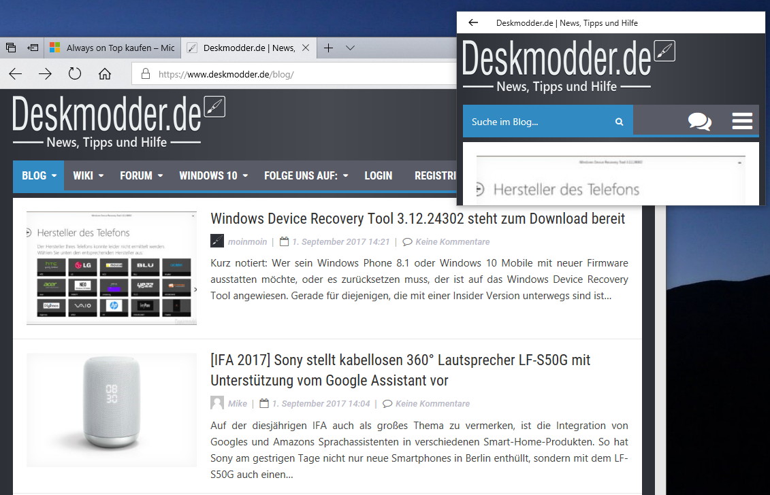Go forward in the Edge browser
This screenshot has height=495, width=770.
45,74
